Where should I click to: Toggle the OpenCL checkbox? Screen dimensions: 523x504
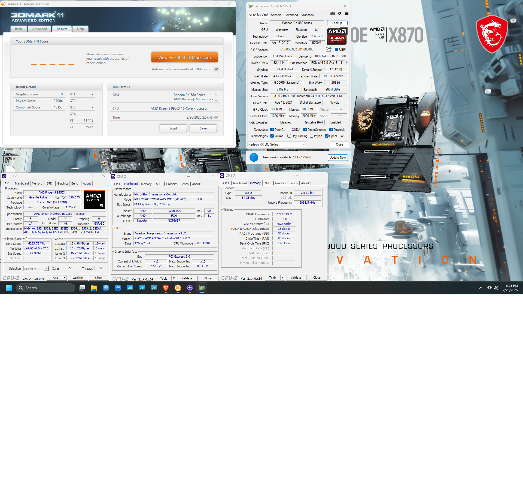pyautogui.click(x=272, y=130)
